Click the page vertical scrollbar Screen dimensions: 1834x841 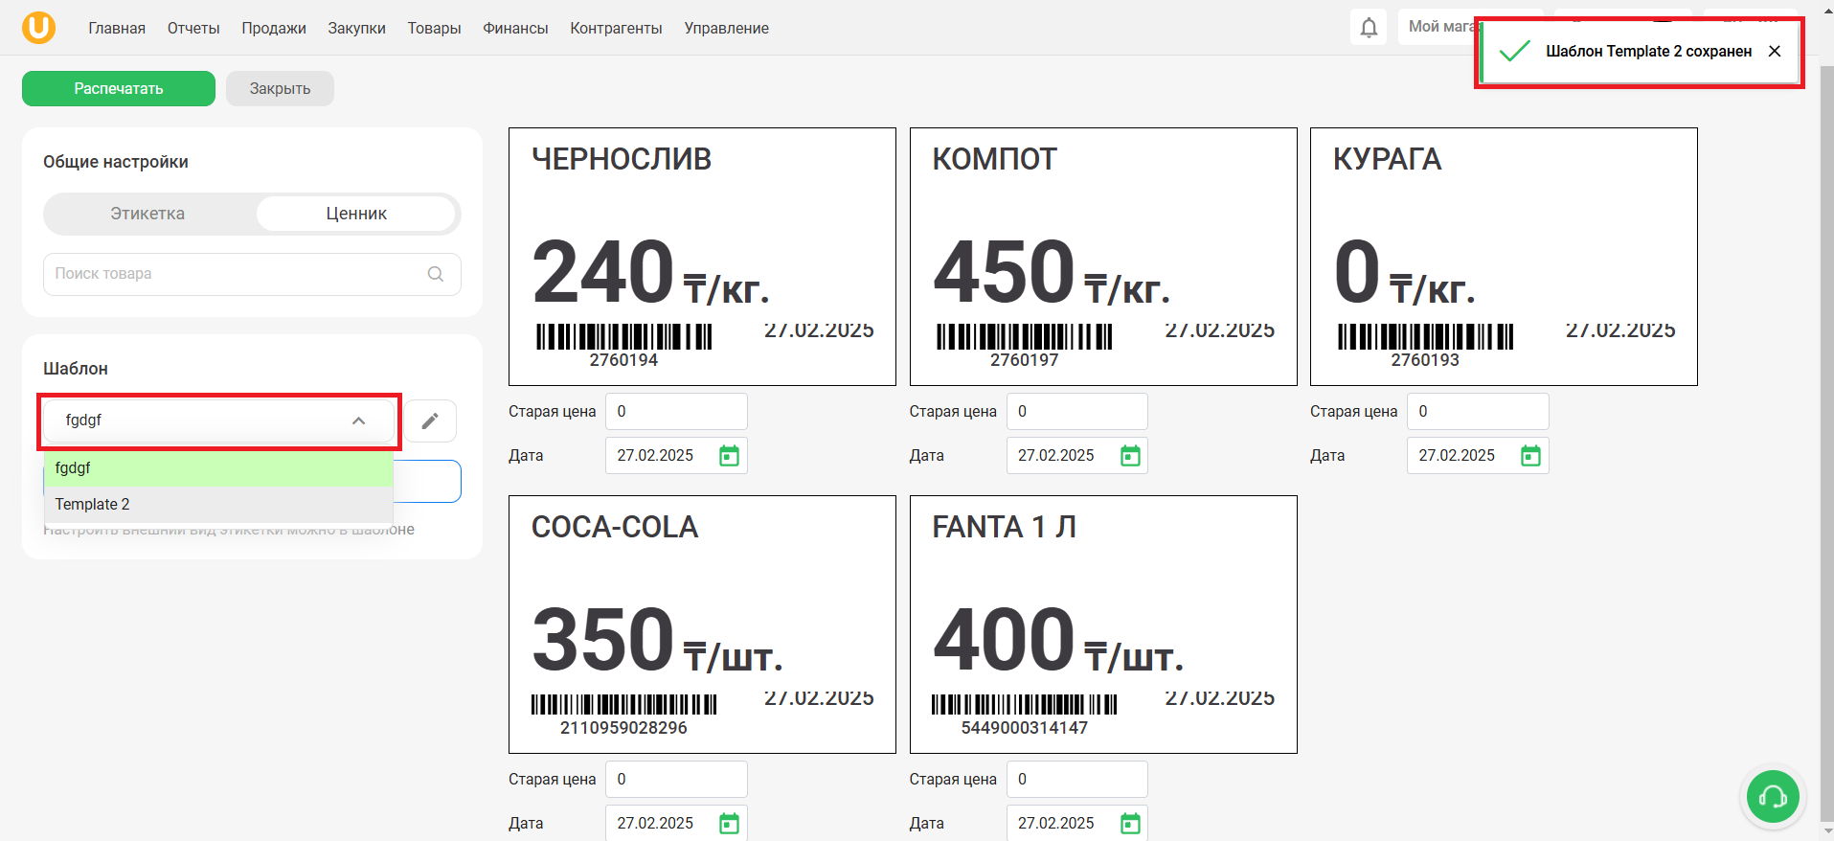pos(1826,445)
